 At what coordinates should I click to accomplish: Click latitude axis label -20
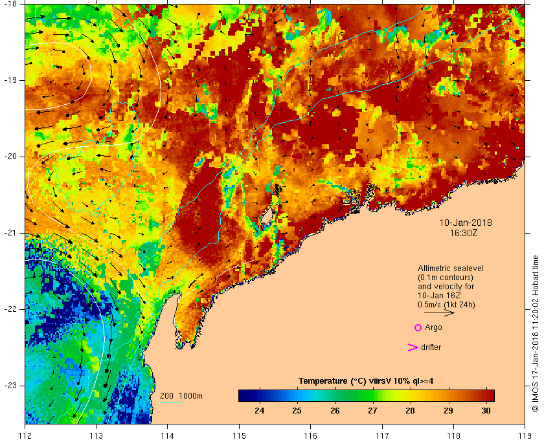tap(10, 157)
